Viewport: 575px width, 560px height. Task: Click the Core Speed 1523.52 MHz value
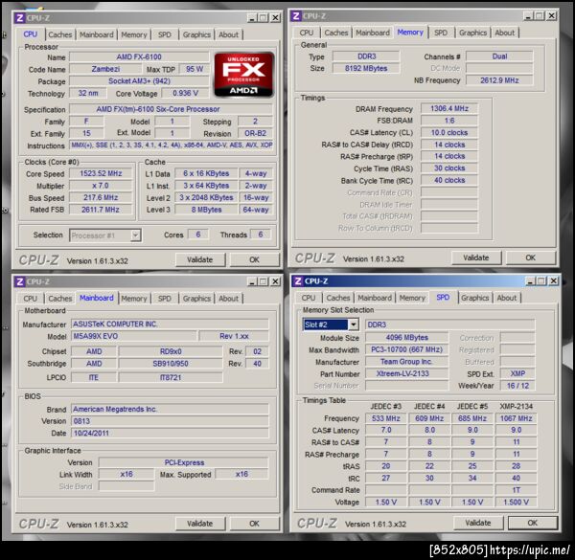(x=101, y=173)
